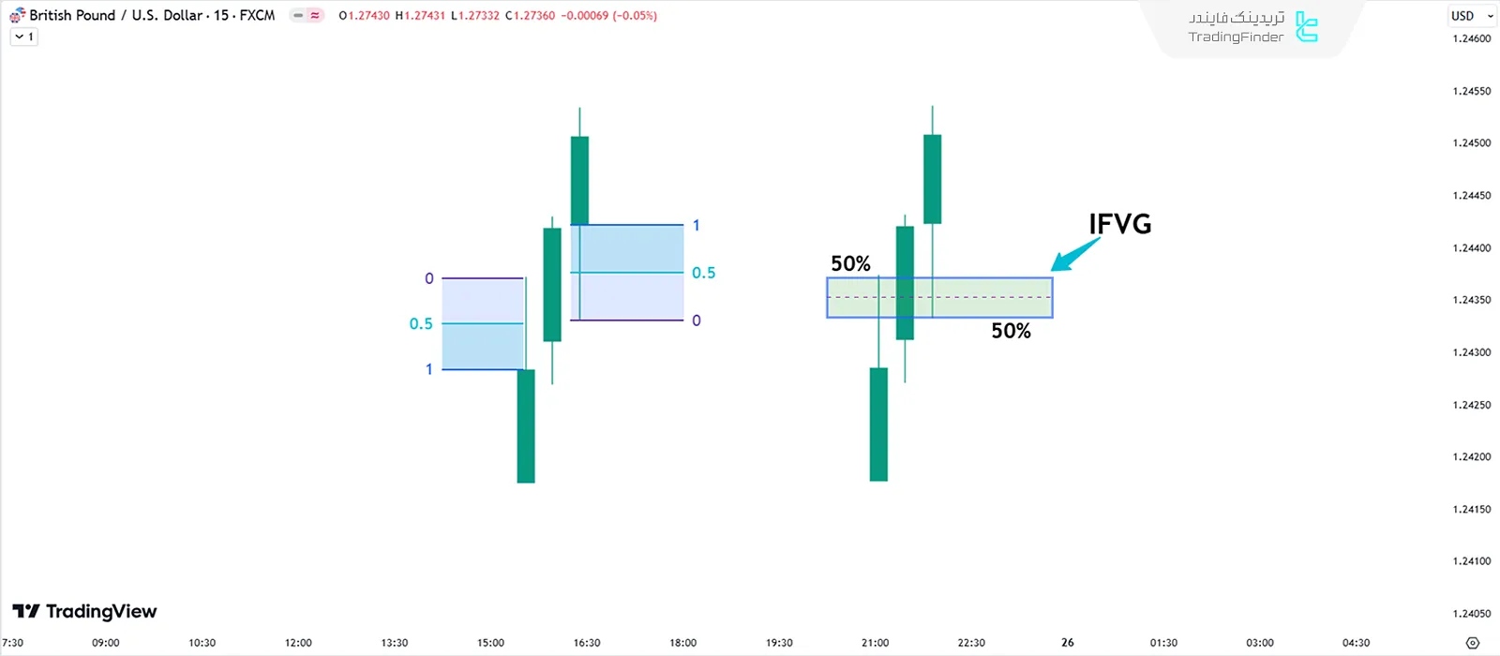Click the FXCM exchange label

point(255,15)
